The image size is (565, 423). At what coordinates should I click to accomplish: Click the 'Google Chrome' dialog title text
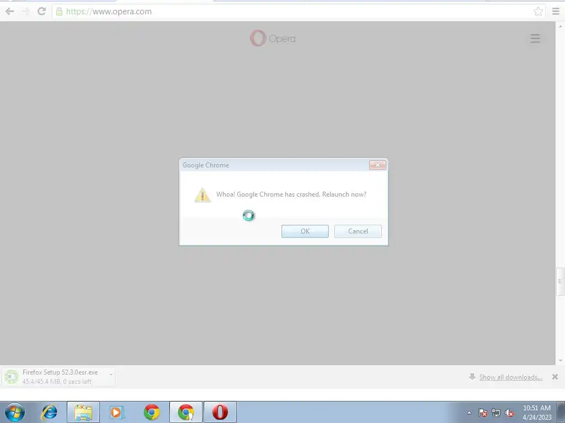[x=206, y=165]
